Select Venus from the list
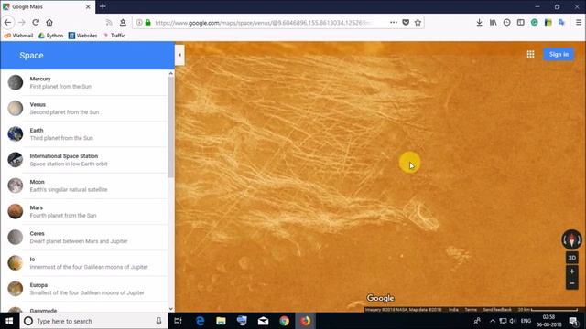This screenshot has width=586, height=329. [84, 108]
